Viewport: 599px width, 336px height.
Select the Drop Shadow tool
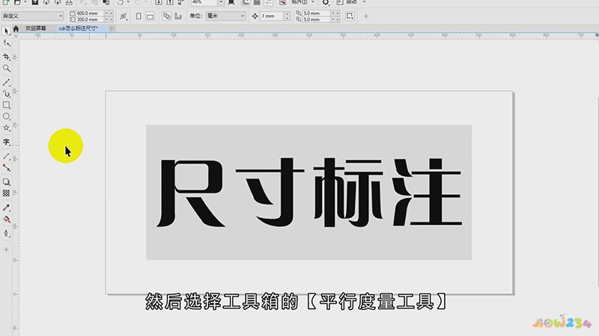click(6, 181)
